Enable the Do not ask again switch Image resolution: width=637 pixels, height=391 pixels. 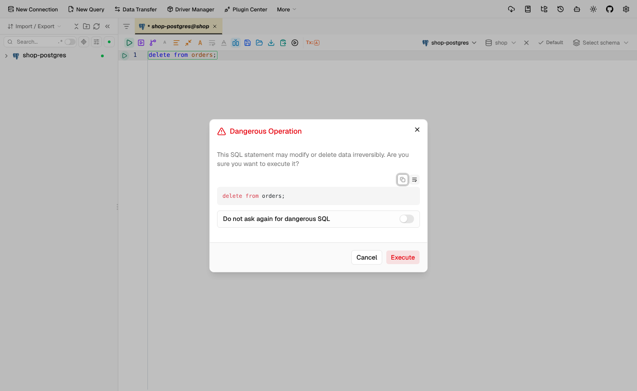click(x=407, y=219)
